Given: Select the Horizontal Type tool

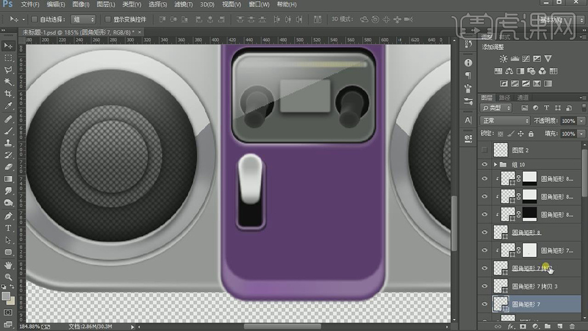Looking at the screenshot, I should pos(8,228).
